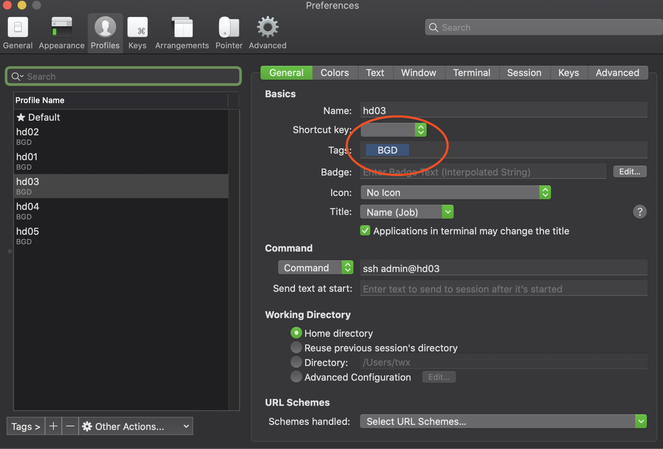Toggle Applications in terminal may change title
The height and width of the screenshot is (449, 663).
(x=365, y=231)
